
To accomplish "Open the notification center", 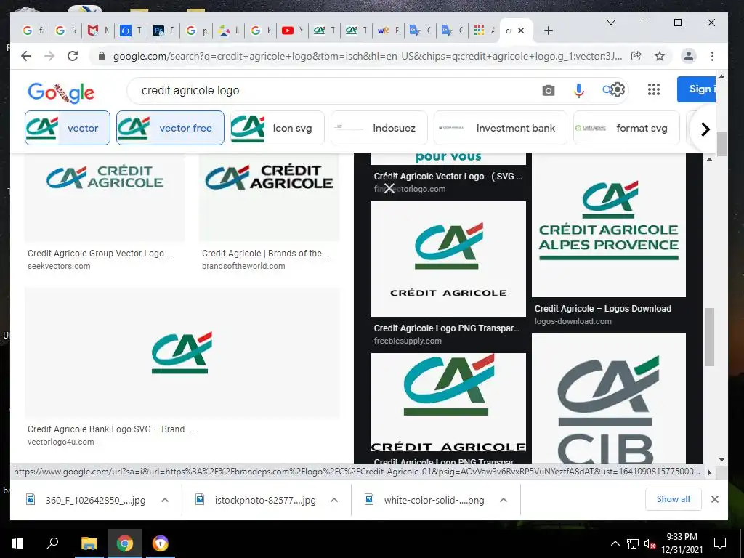I will (720, 543).
